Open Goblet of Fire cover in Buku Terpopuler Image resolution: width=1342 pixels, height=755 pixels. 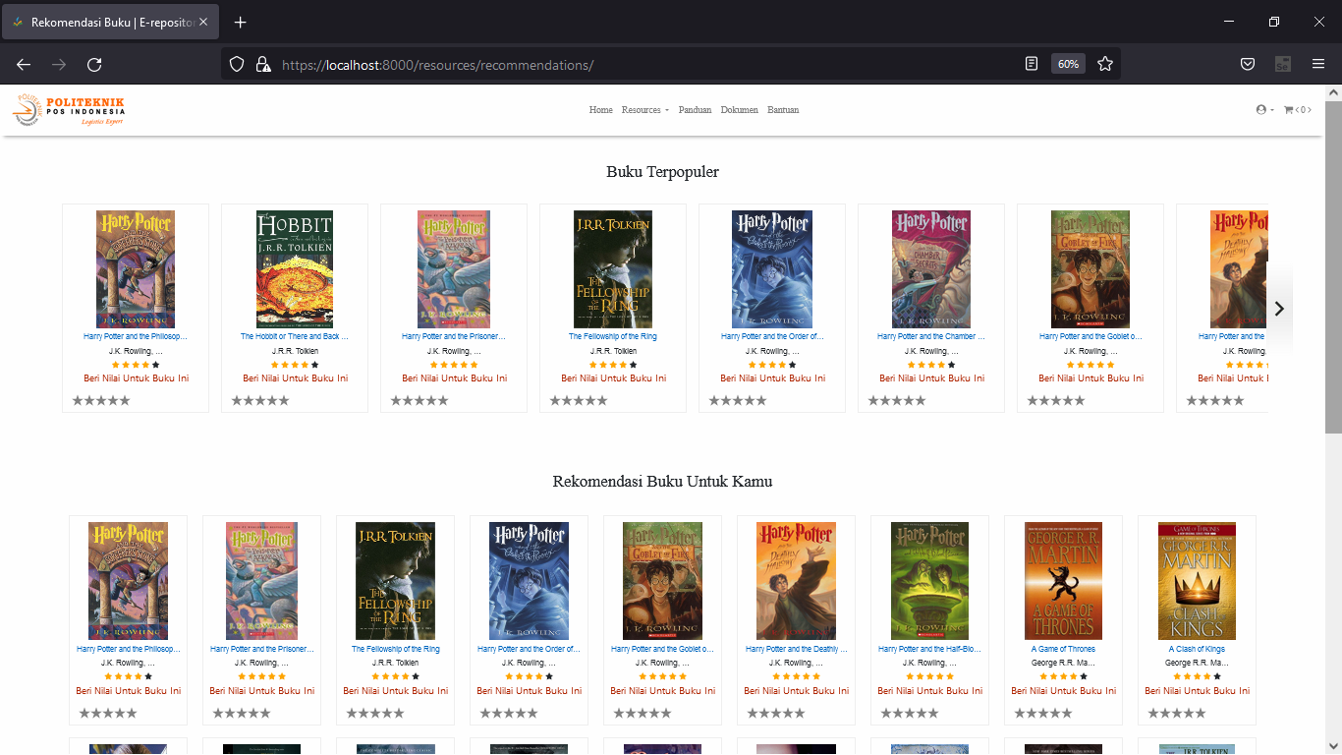[x=1090, y=269]
